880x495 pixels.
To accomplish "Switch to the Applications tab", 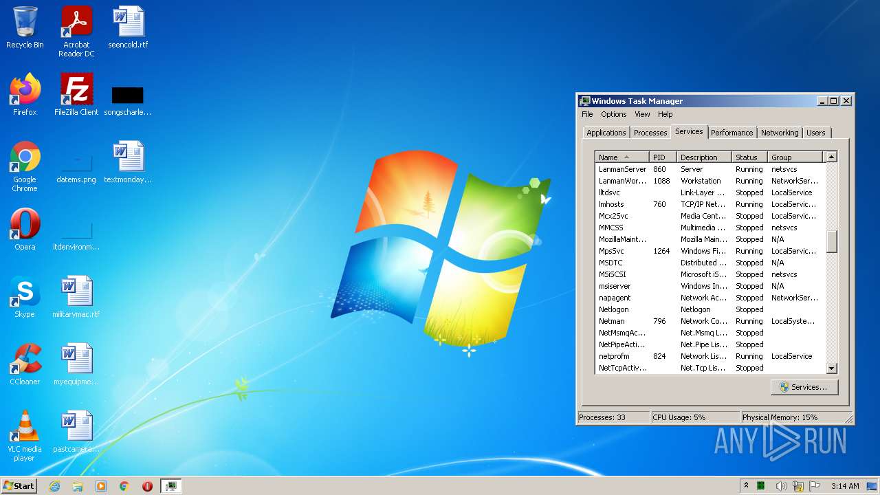I will [606, 133].
